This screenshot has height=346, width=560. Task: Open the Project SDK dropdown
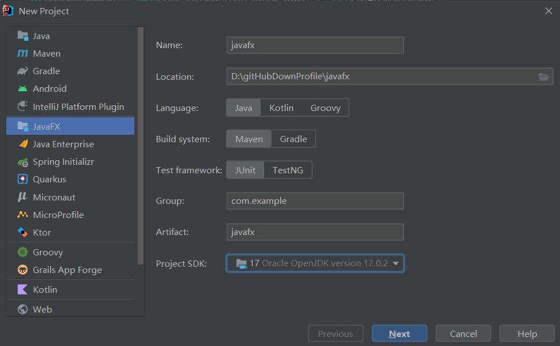click(x=315, y=263)
